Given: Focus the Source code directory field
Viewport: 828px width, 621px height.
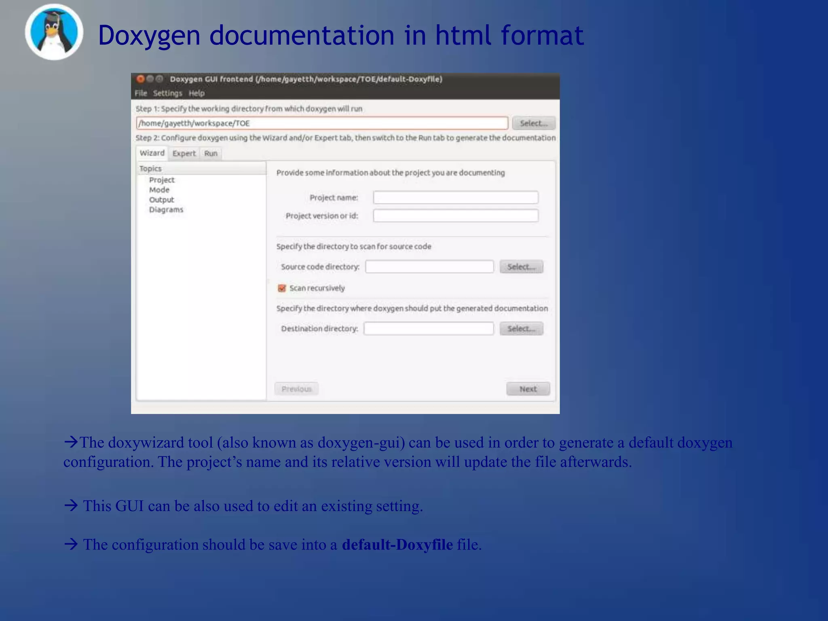Looking at the screenshot, I should (429, 266).
